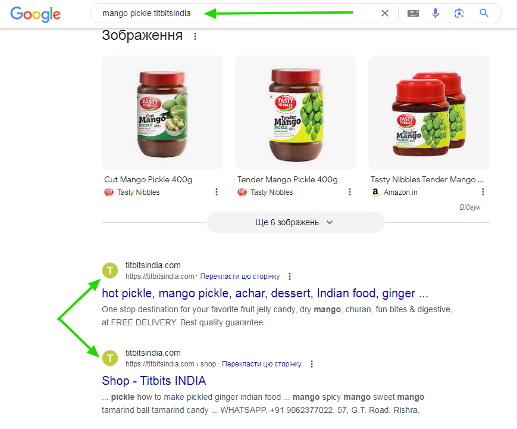Open the 'hot pickle, mango pickle, achar' result
Image resolution: width=517 pixels, height=429 pixels.
(265, 293)
